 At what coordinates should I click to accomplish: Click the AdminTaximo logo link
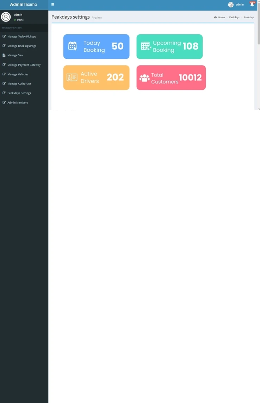[24, 5]
